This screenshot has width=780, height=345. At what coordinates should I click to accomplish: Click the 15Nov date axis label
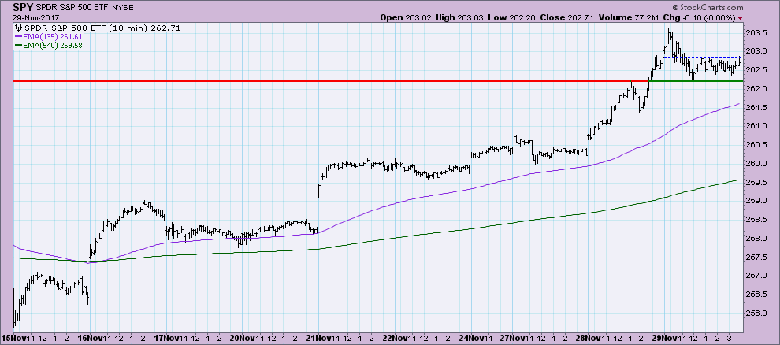[13, 338]
